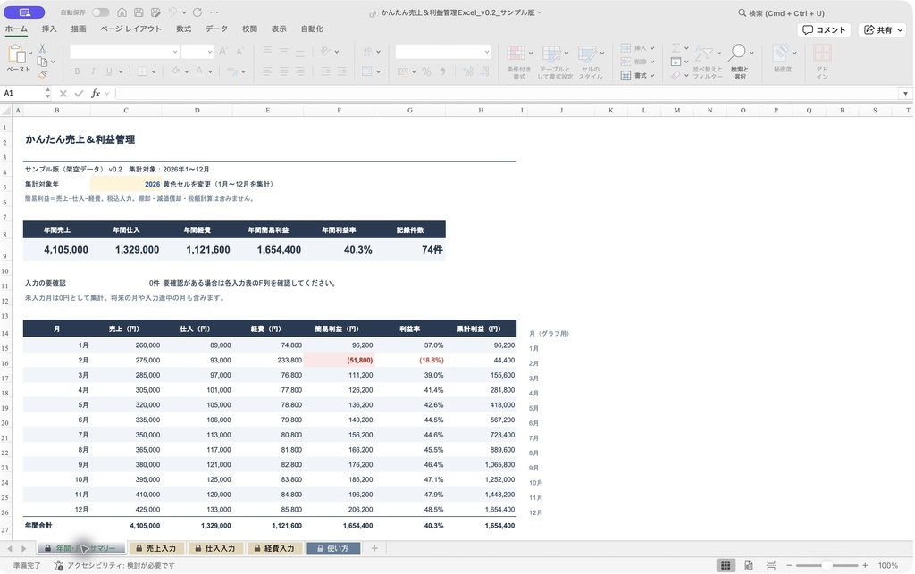915x574 pixels.
Task: Open the number format combo box
Action: coord(443,52)
